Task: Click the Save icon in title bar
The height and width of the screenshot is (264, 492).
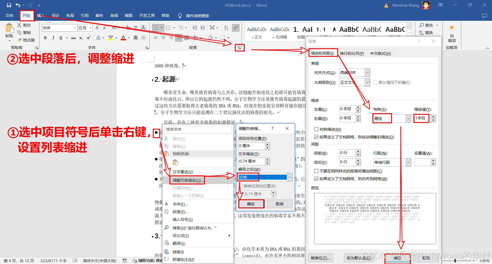Action: tap(9, 5)
